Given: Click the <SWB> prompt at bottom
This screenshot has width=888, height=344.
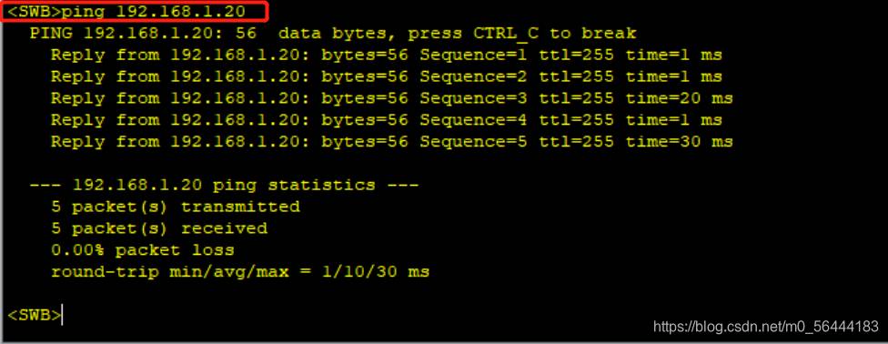Looking at the screenshot, I should 33,315.
